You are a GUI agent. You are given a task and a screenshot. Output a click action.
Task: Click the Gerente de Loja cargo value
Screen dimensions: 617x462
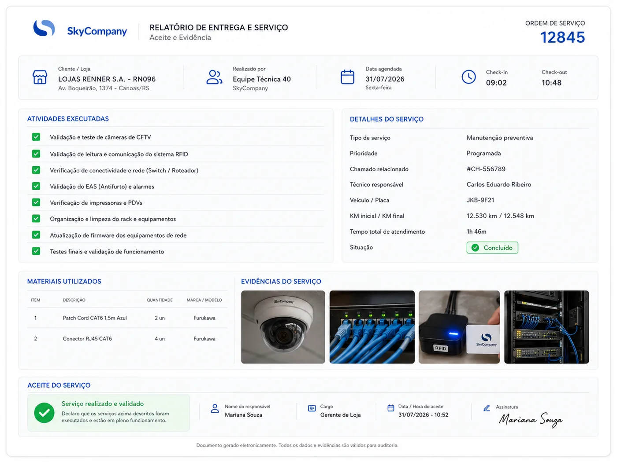(340, 415)
